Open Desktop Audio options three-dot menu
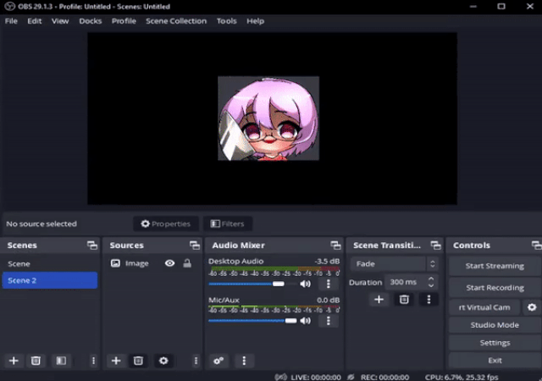542x381 pixels. pyautogui.click(x=329, y=284)
